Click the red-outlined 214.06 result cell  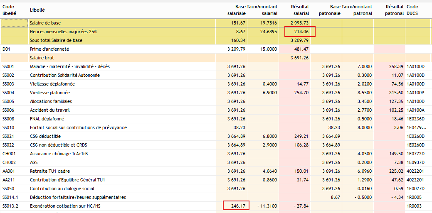pos(300,32)
